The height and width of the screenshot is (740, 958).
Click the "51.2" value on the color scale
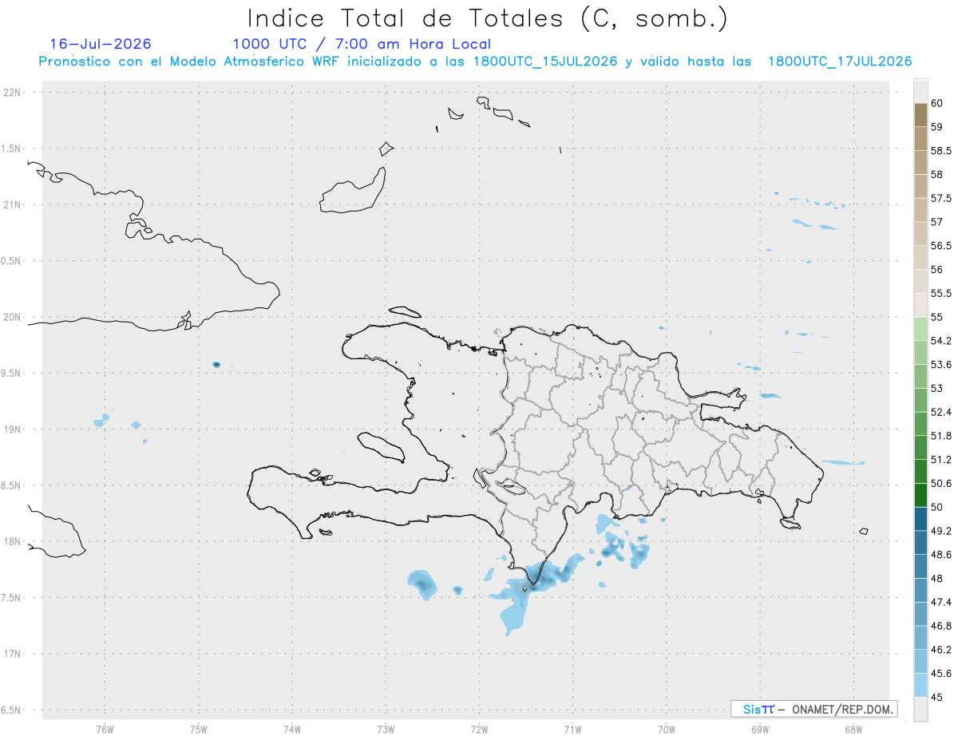[941, 460]
